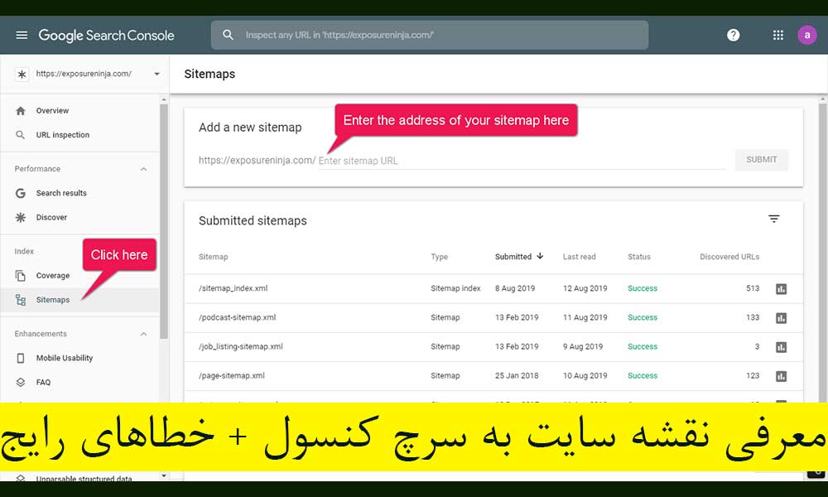Click the sidebar vertical scrollbar
The image size is (828, 497).
[x=164, y=221]
